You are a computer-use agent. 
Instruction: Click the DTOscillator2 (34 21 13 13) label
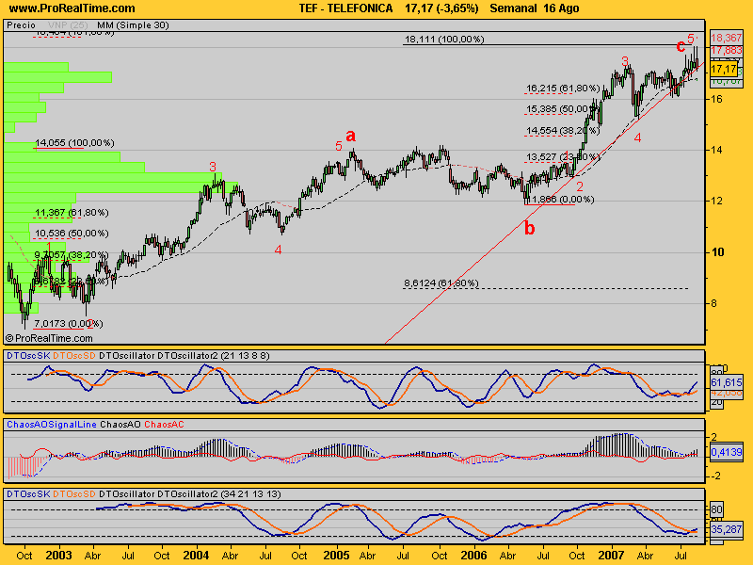219,493
